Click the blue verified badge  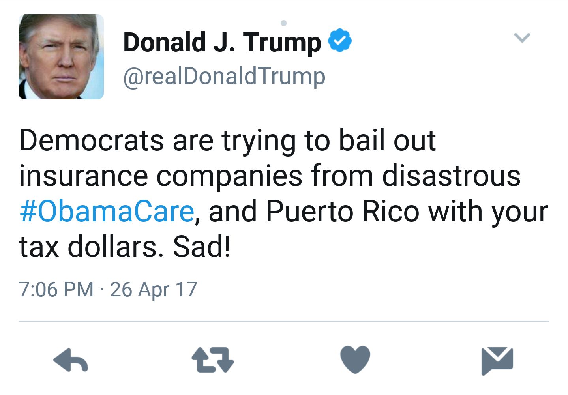340,39
